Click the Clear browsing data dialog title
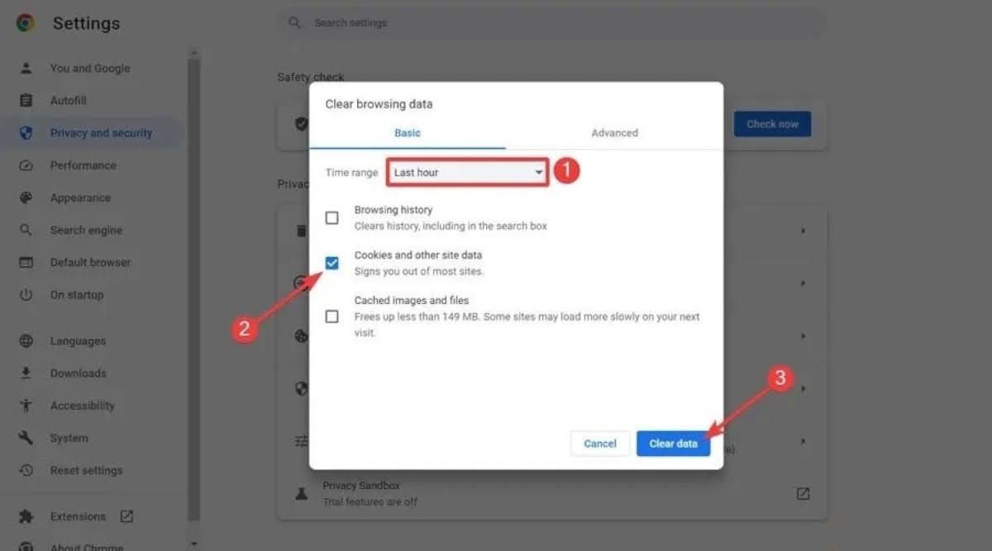 379,104
